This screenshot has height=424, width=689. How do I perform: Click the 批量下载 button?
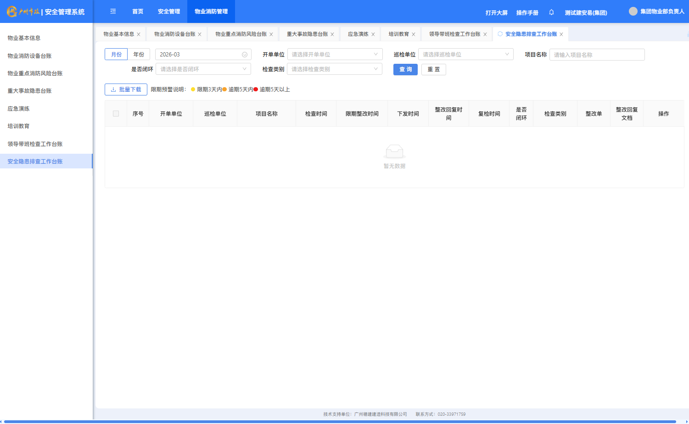126,89
